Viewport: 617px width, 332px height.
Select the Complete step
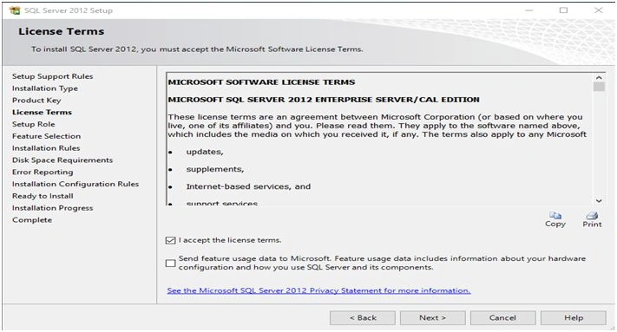(32, 220)
